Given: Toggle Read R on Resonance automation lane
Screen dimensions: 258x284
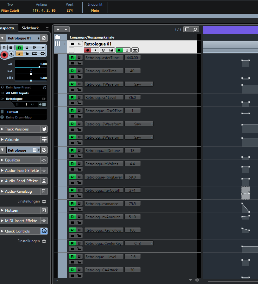Looking at the screenshot, I should (x=72, y=203).
